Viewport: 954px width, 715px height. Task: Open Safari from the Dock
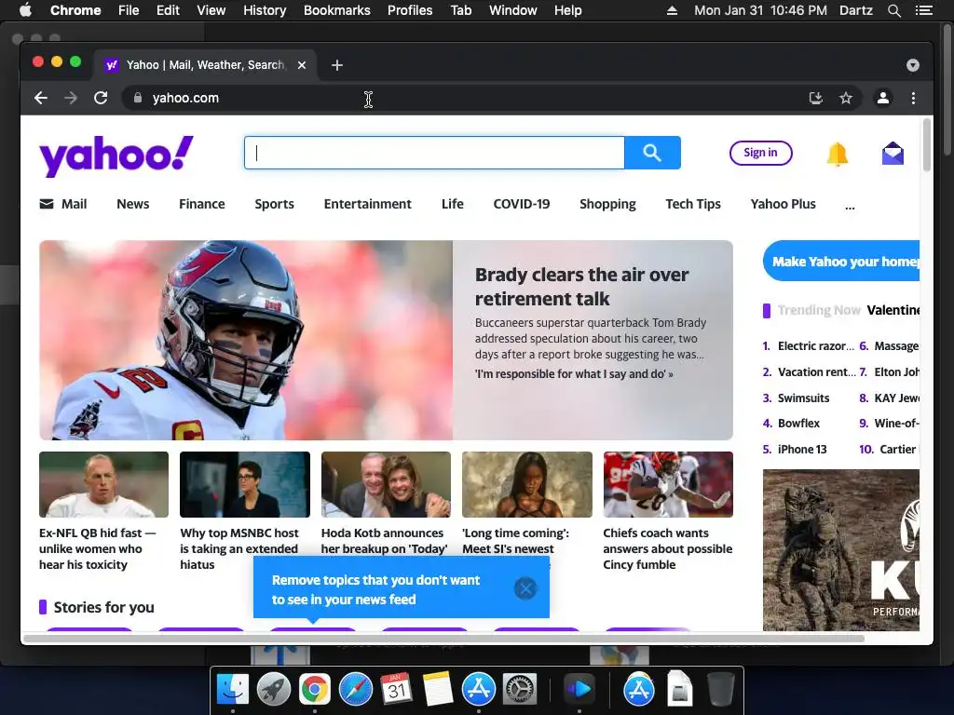(355, 689)
